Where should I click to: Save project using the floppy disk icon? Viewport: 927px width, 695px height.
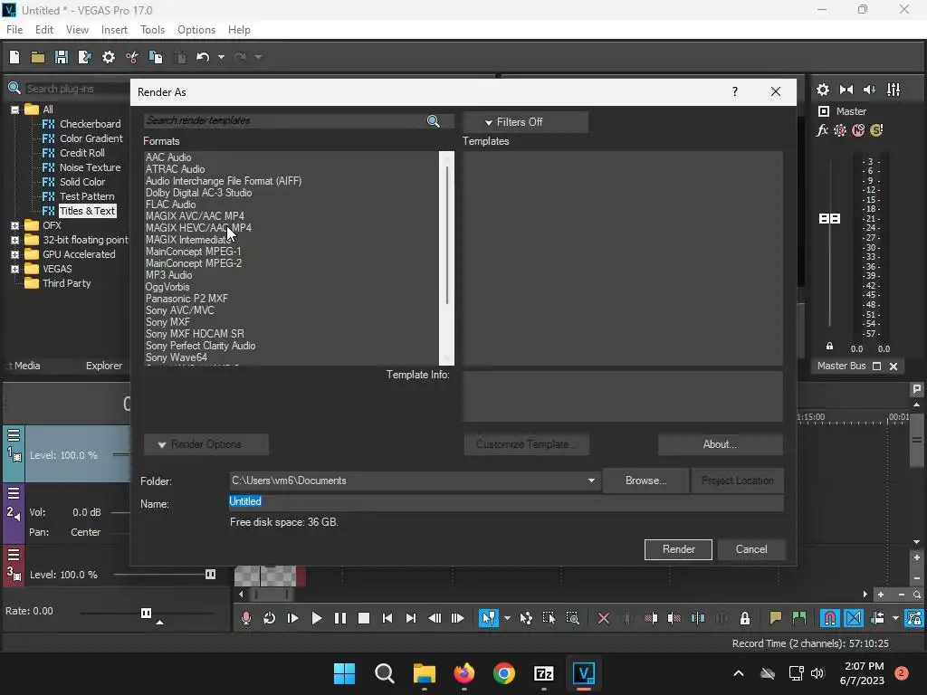61,57
